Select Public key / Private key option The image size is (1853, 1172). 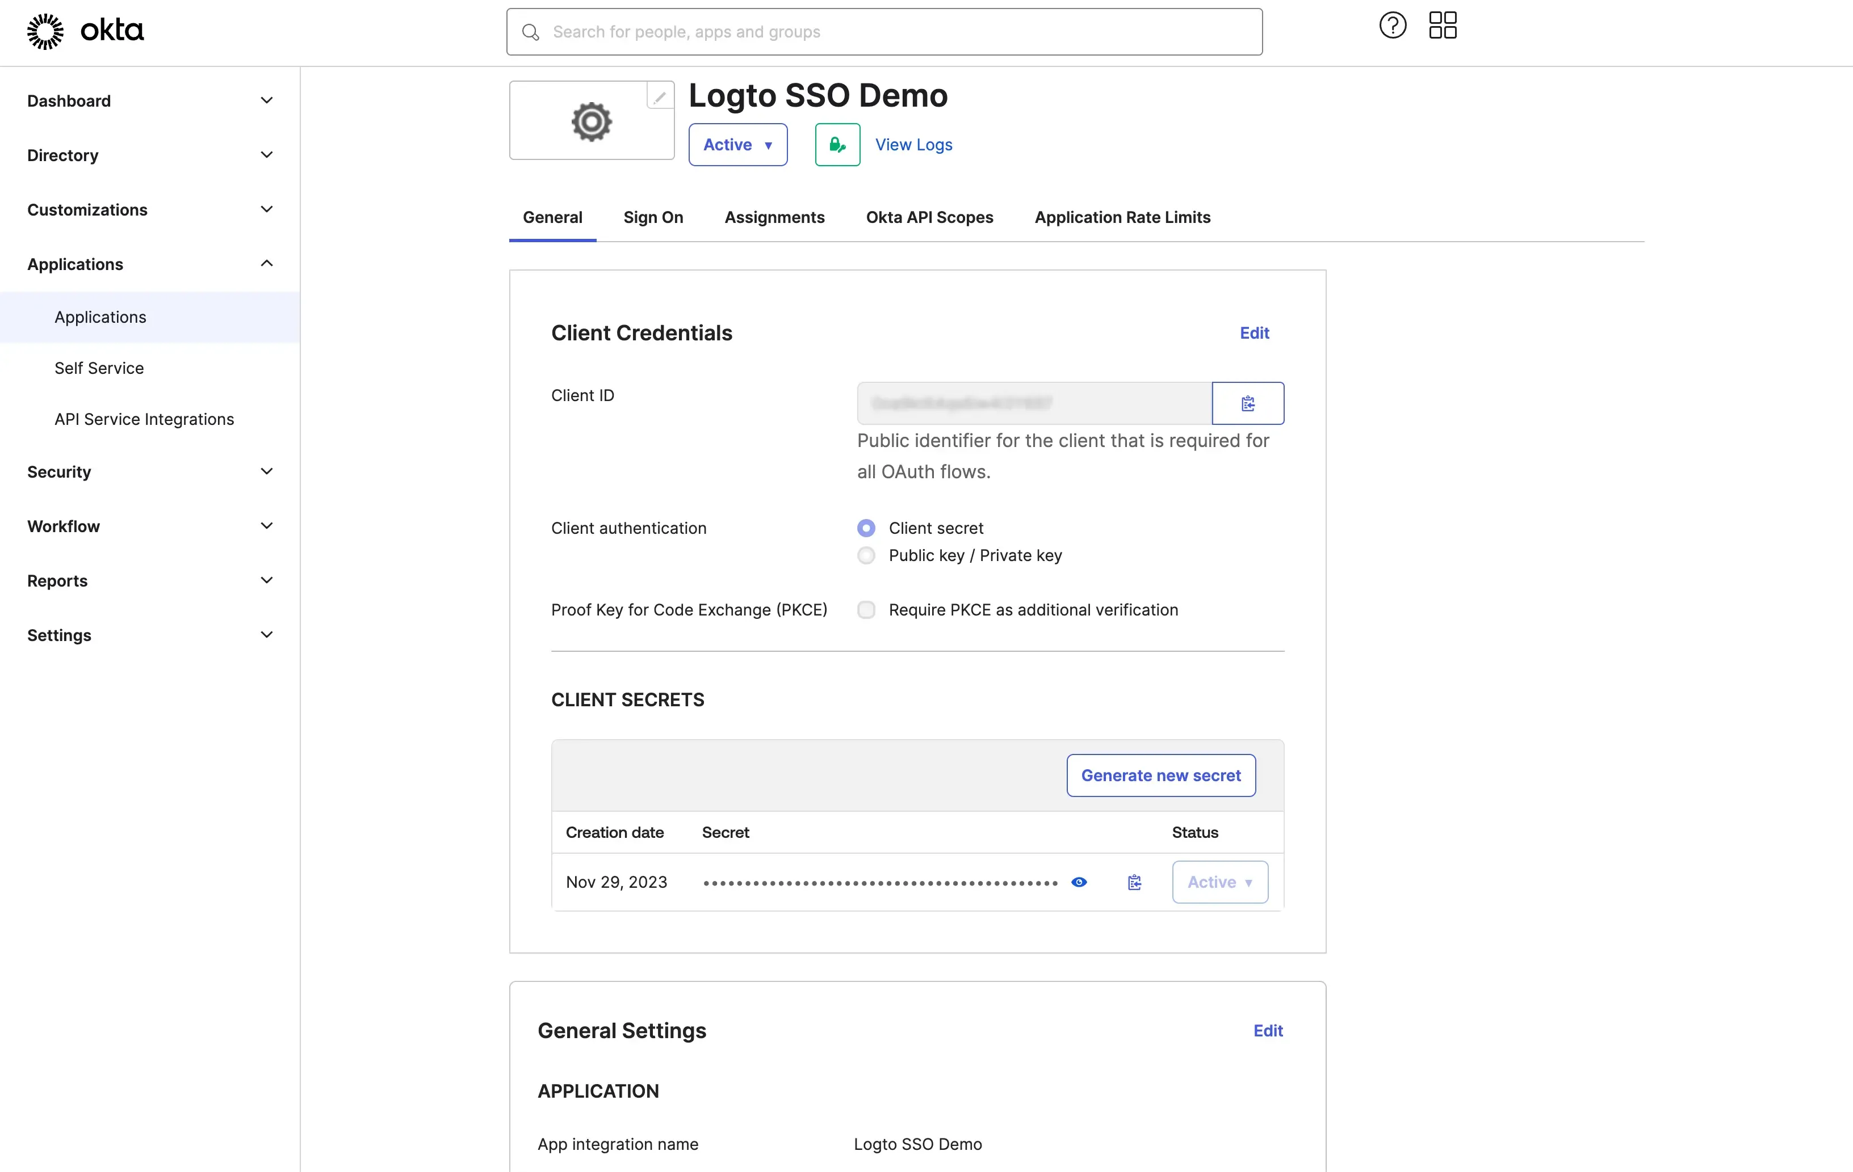pos(866,555)
